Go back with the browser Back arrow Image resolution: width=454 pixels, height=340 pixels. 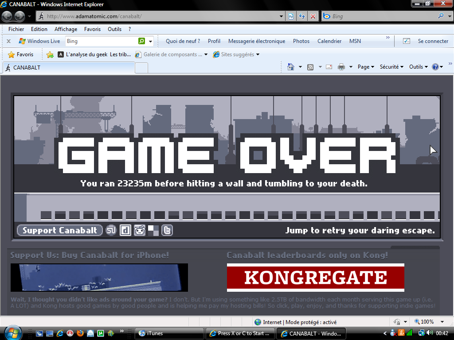[7, 16]
